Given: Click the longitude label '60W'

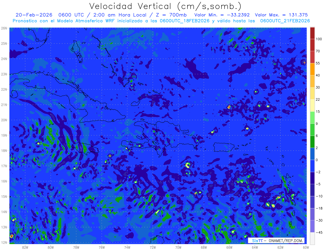Looking at the screenshot, I should (x=306, y=247).
